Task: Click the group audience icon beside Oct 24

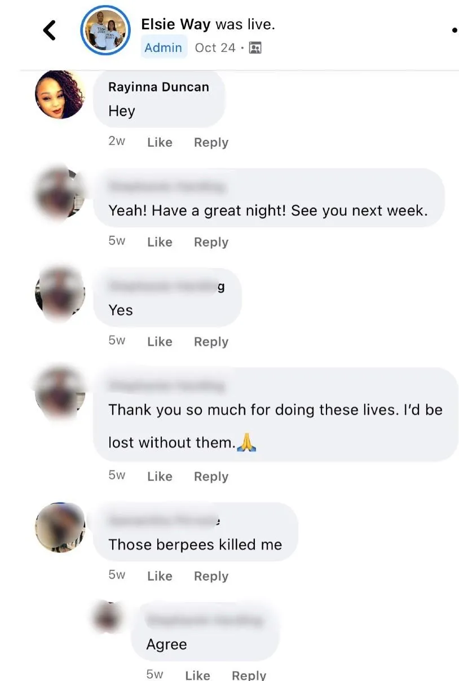Action: tap(255, 48)
